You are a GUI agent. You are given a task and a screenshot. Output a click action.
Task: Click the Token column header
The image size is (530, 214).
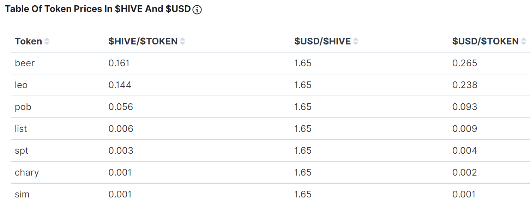tap(29, 41)
